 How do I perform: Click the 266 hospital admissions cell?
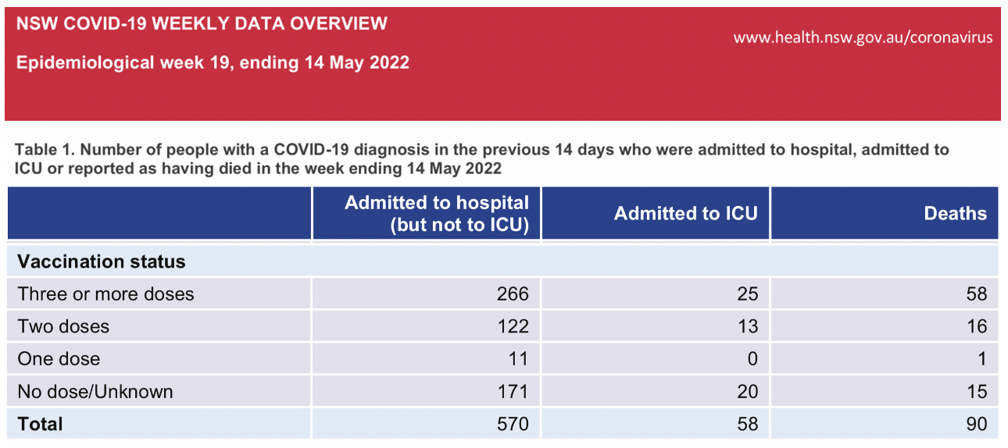[513, 294]
